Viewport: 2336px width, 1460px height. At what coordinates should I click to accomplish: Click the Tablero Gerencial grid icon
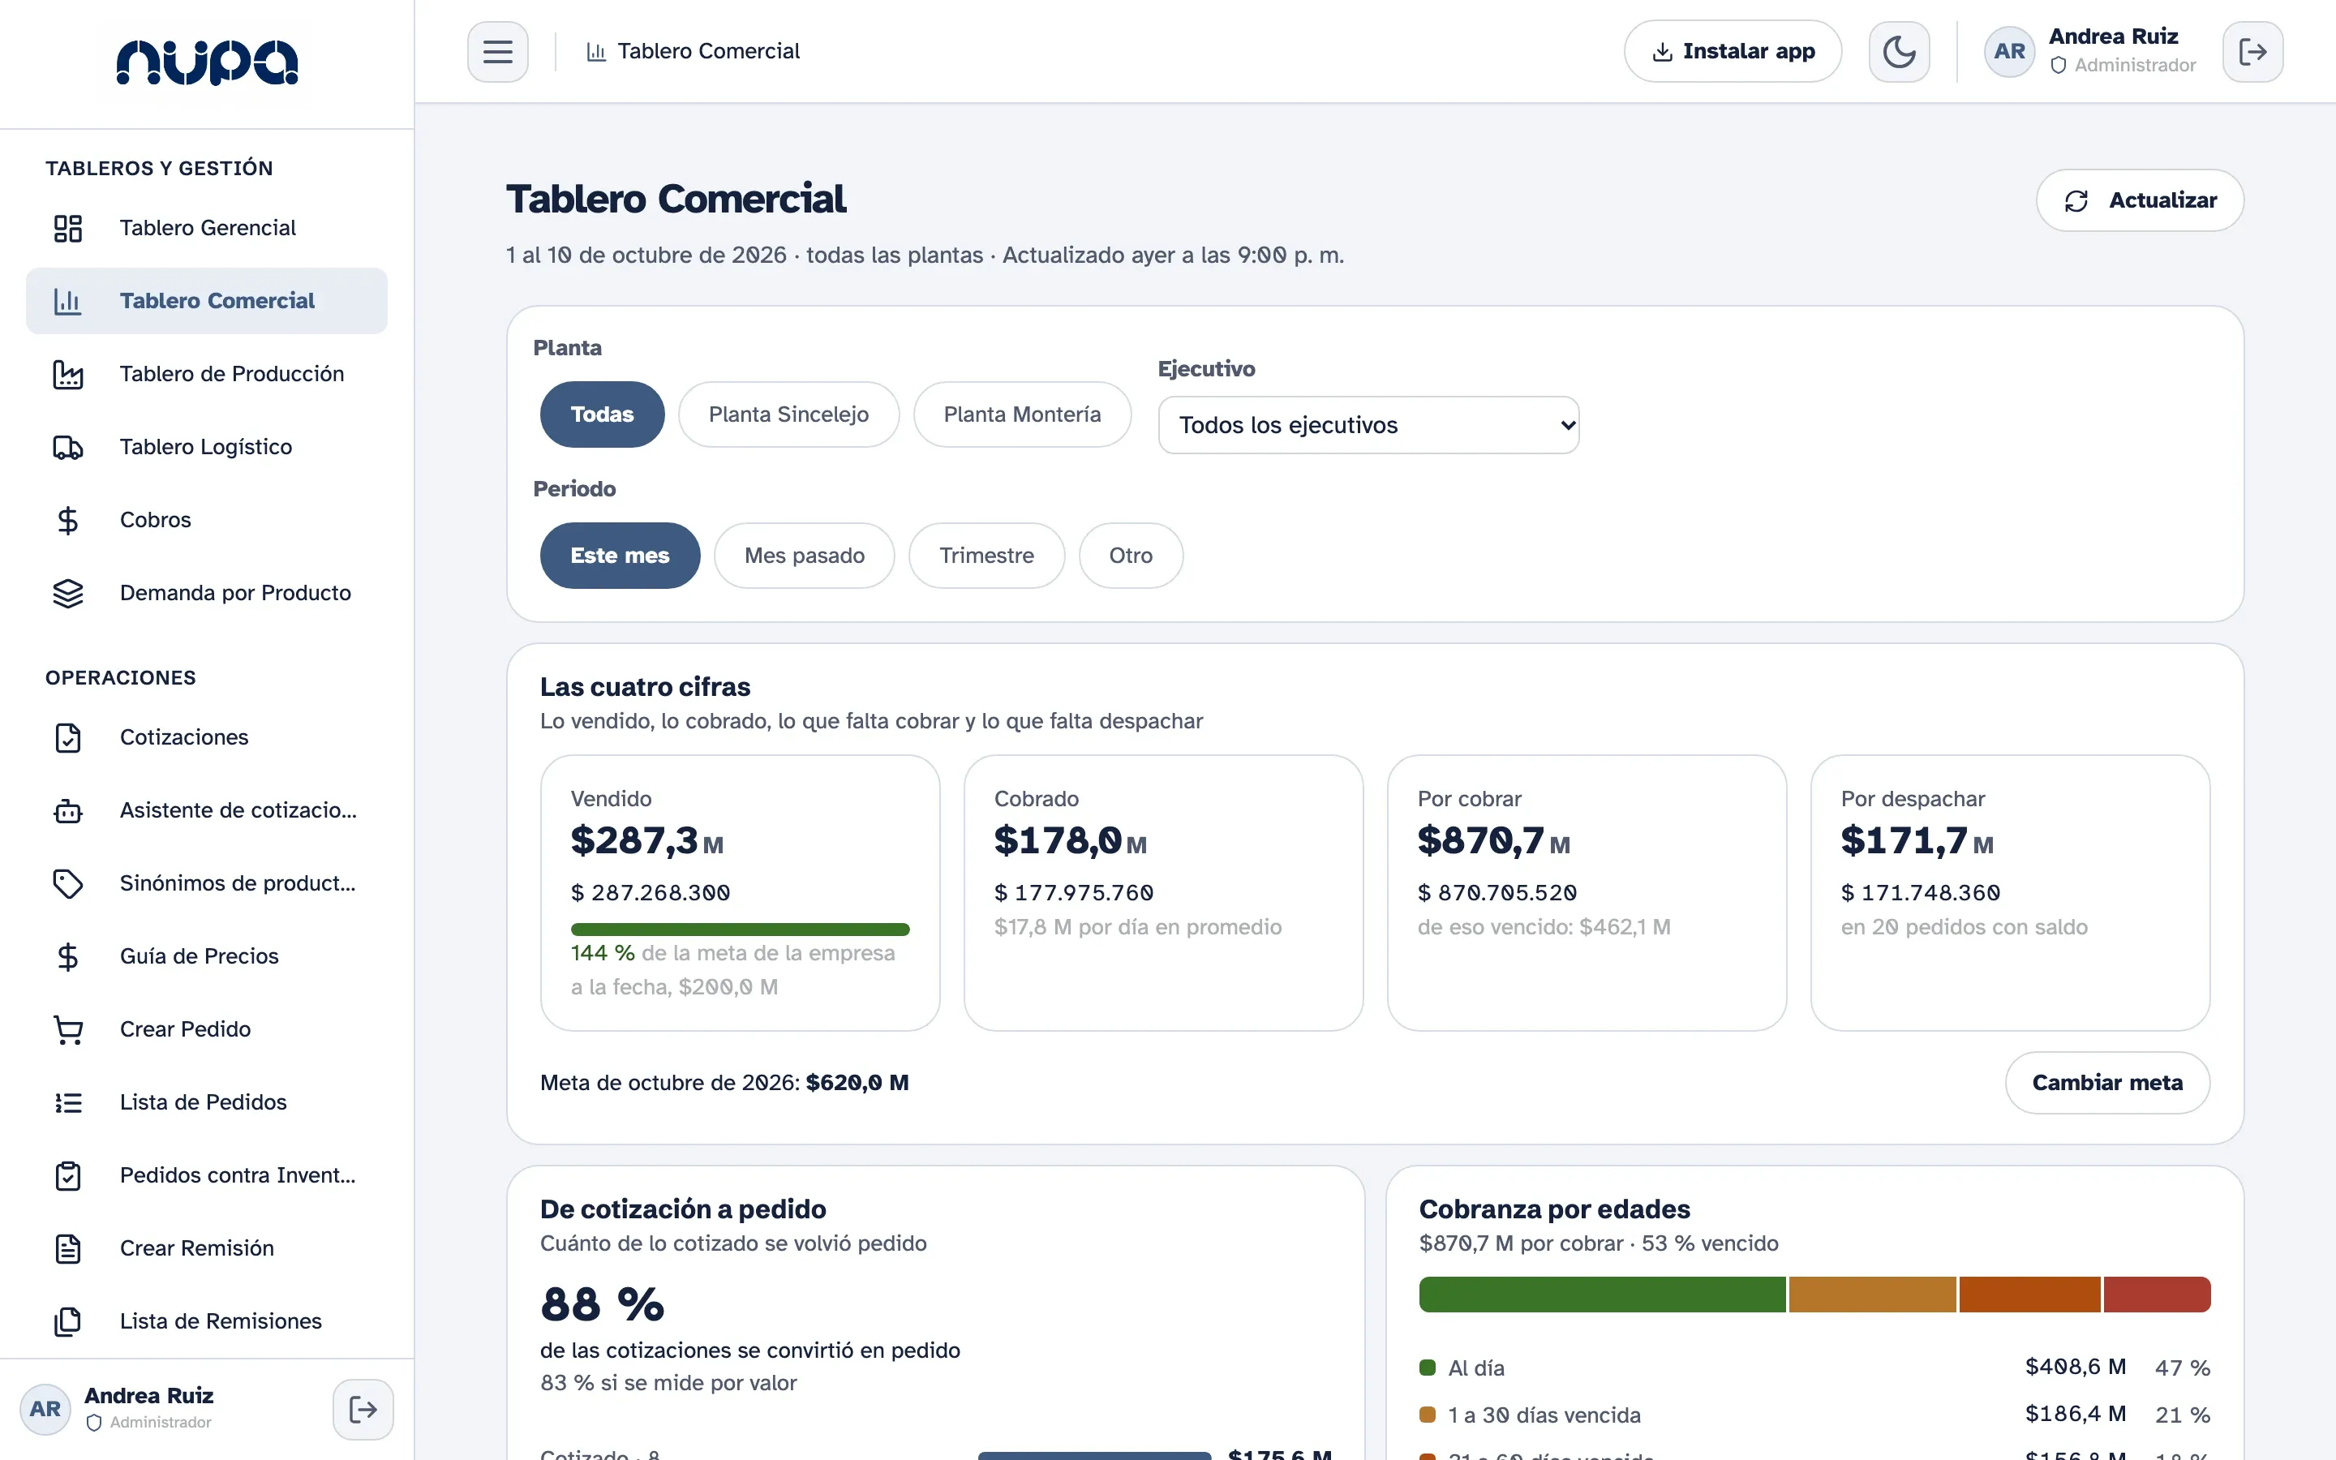point(67,228)
